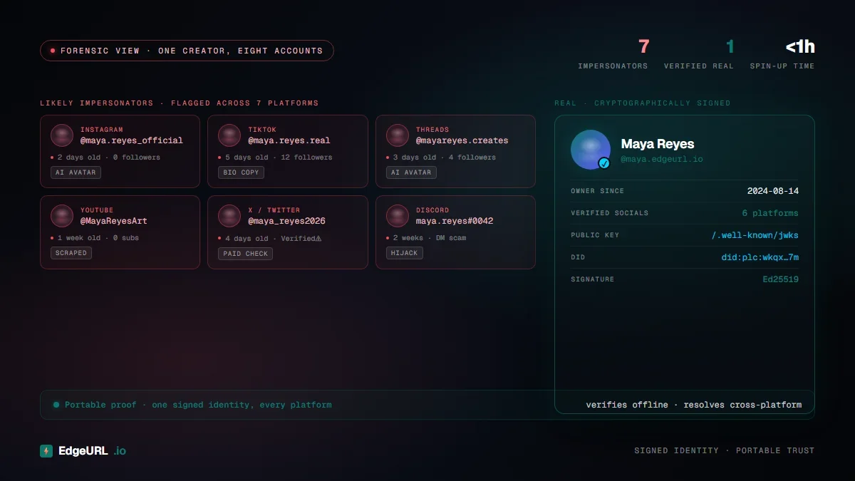Image resolution: width=855 pixels, height=481 pixels.
Task: Click the Instagram impersonator avatar
Action: point(62,135)
